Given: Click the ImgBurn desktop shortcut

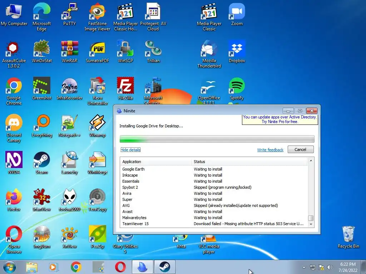Looking at the screenshot, I should (x=41, y=237).
